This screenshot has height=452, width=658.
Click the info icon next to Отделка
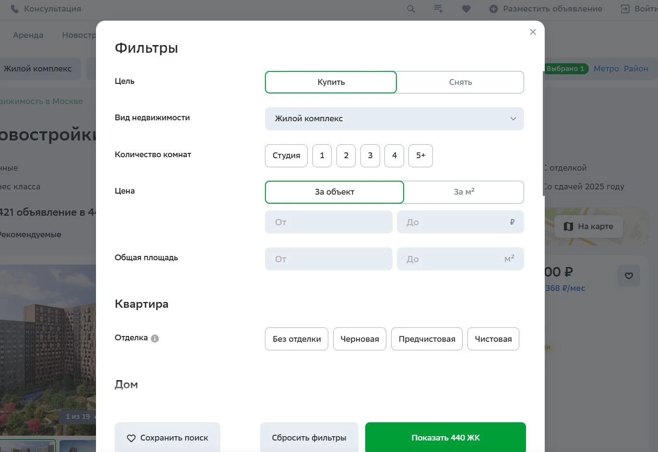point(154,338)
